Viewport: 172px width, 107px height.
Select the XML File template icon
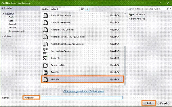click(46, 79)
